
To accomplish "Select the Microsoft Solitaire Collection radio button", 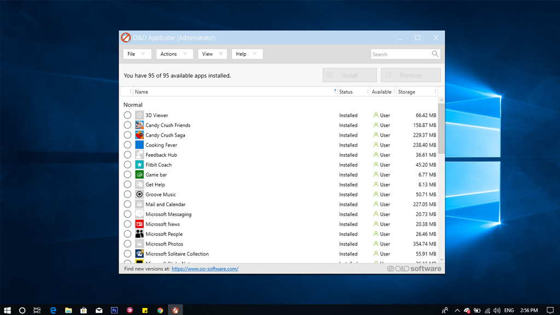I will point(127,254).
